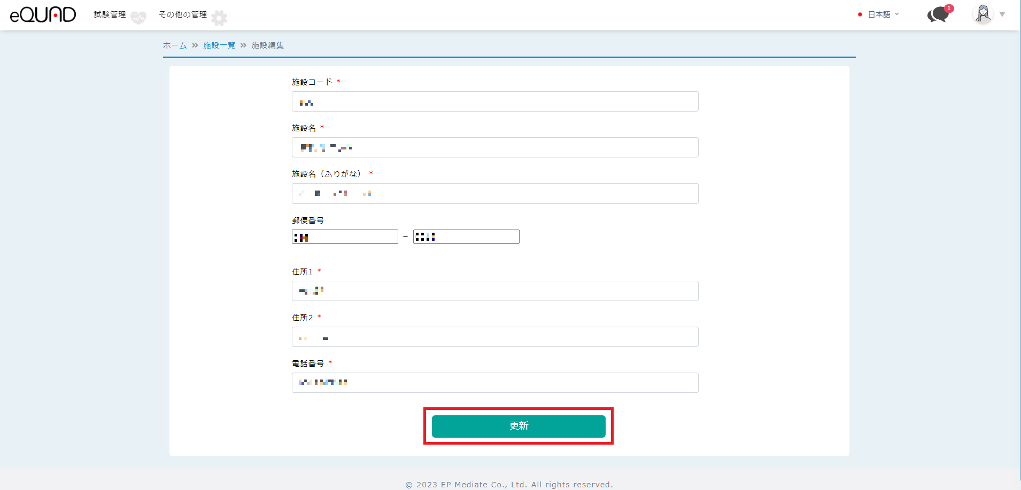
Task: Open the chat messages bubble icon
Action: [x=938, y=14]
